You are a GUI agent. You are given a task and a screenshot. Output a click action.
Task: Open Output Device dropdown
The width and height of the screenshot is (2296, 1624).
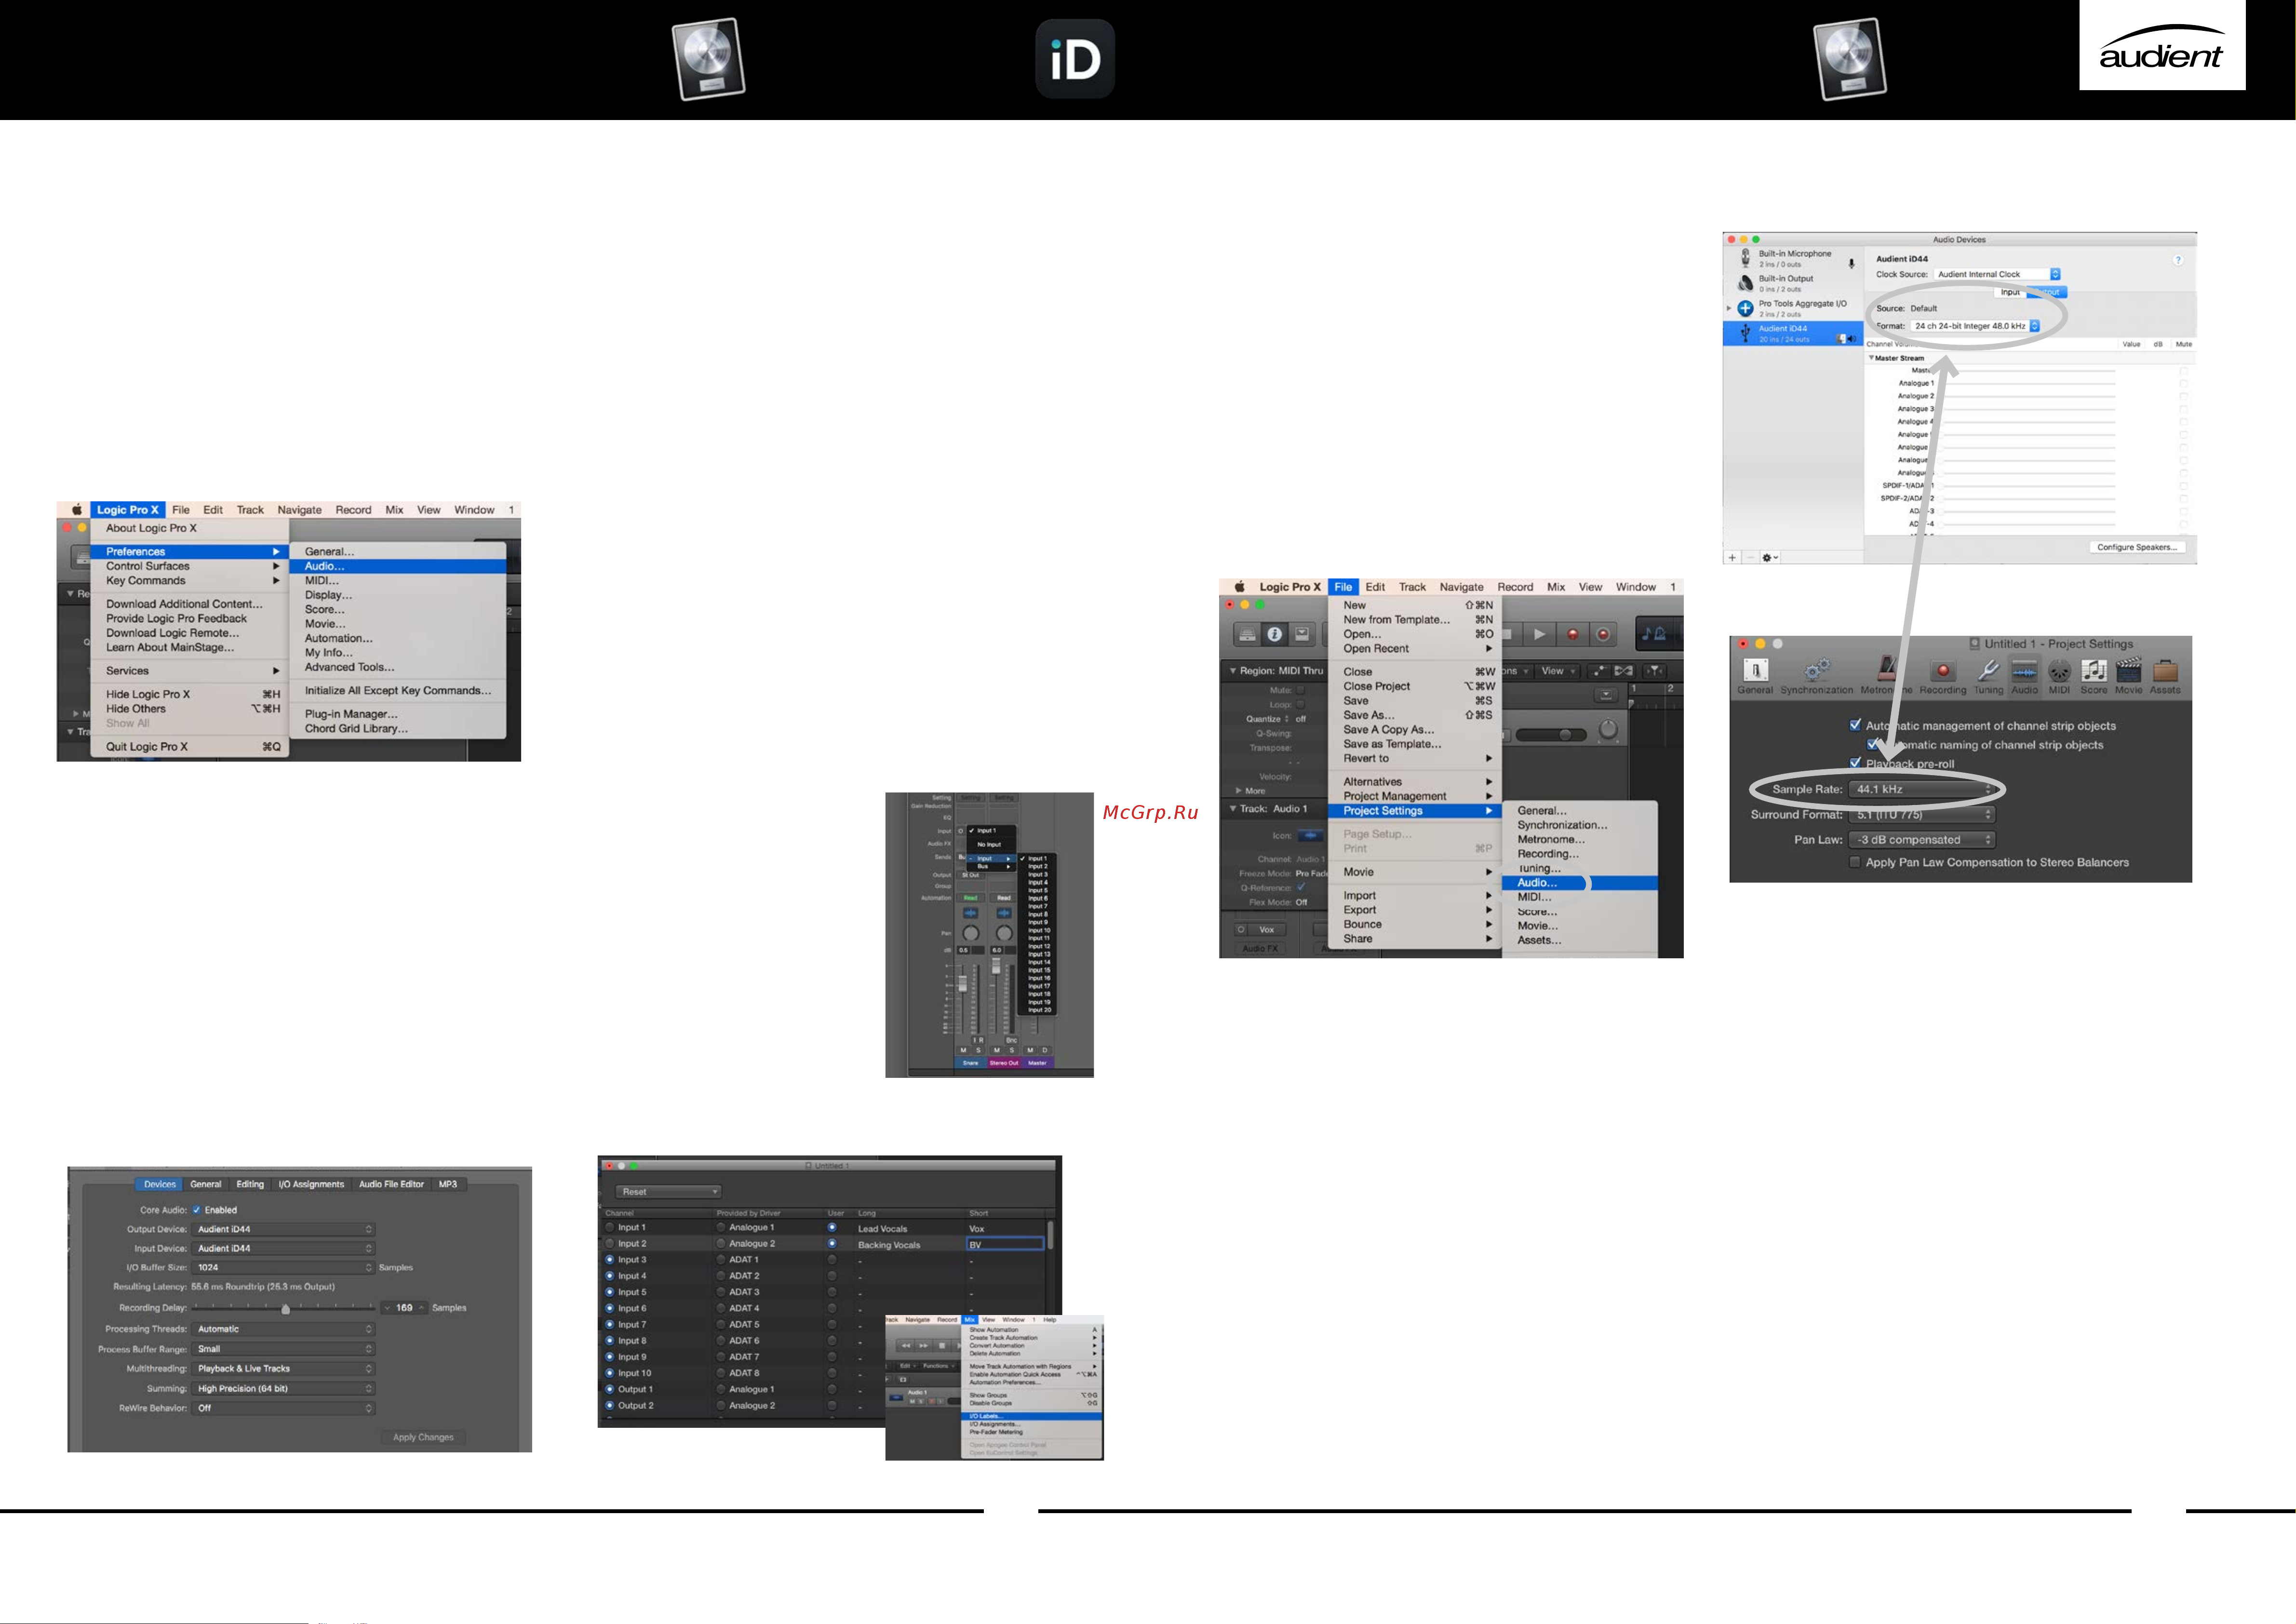[x=284, y=1229]
